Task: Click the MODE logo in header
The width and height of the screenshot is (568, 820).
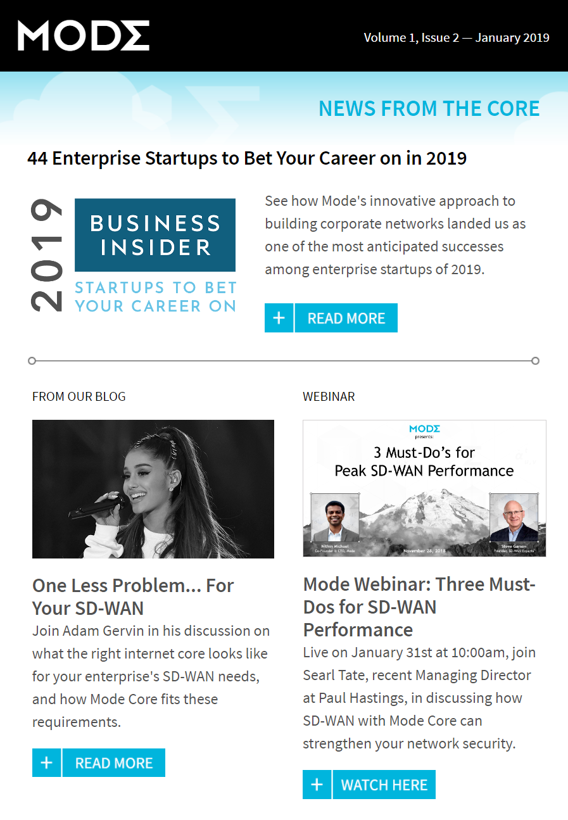Action: 84,36
